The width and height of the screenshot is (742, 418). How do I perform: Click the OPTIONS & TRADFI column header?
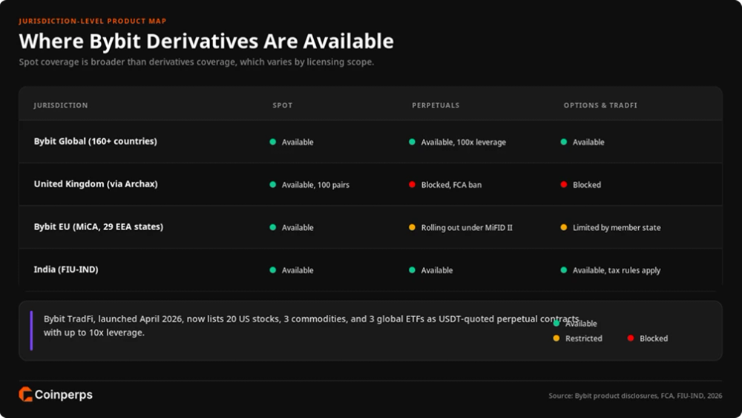click(600, 105)
